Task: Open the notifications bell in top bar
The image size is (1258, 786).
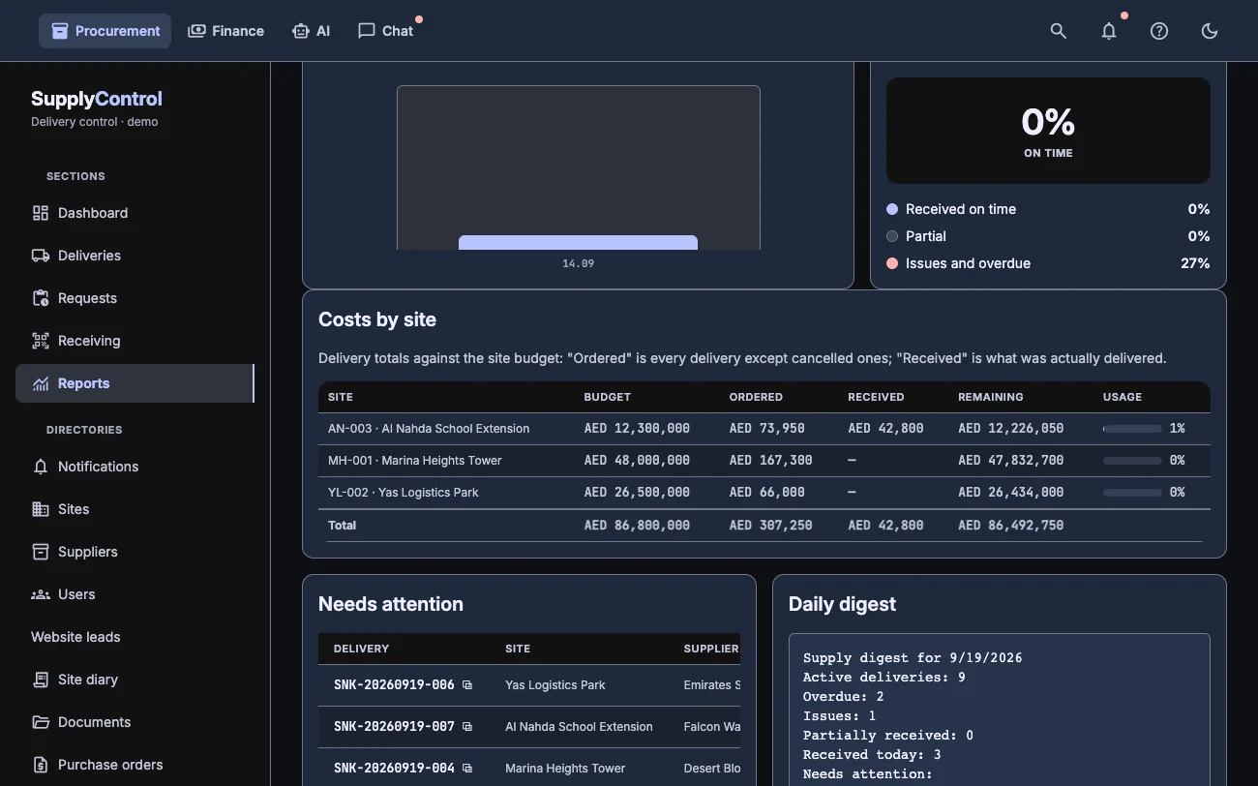Action: (1109, 31)
